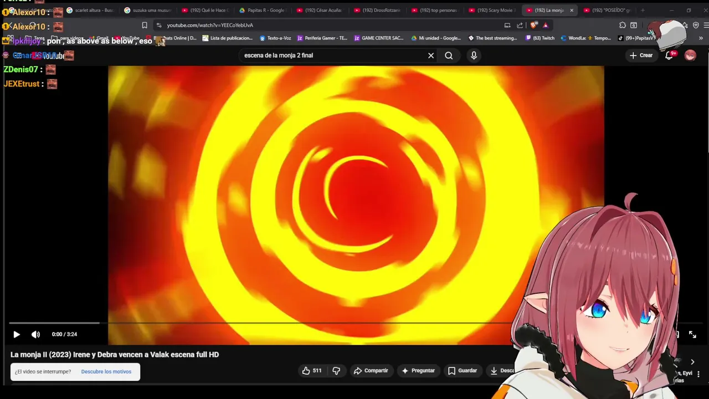Close the active La monja tab
This screenshot has width=709, height=399.
pyautogui.click(x=572, y=10)
